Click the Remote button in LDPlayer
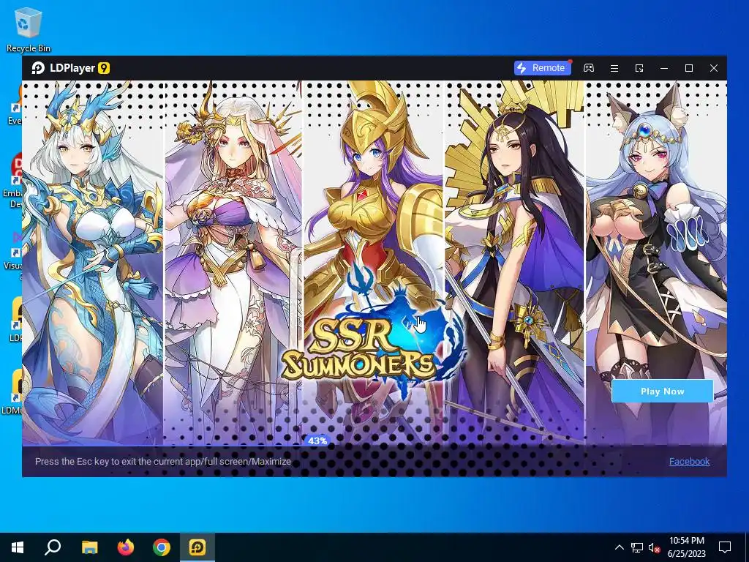The width and height of the screenshot is (749, 562). 542,68
